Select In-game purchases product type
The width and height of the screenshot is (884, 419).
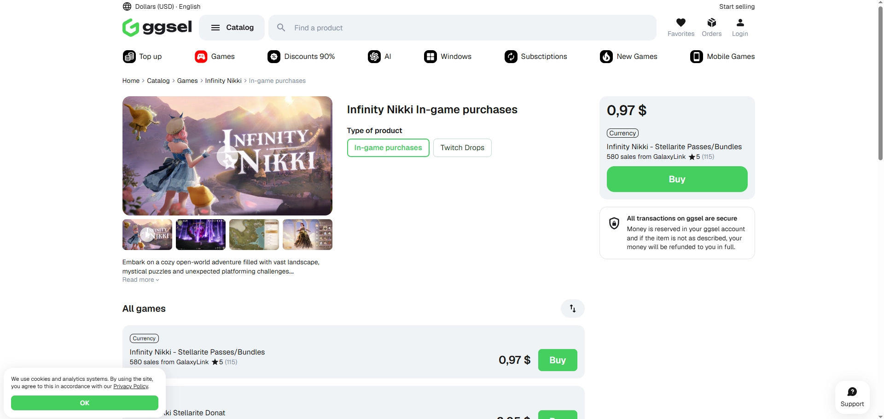coord(388,148)
